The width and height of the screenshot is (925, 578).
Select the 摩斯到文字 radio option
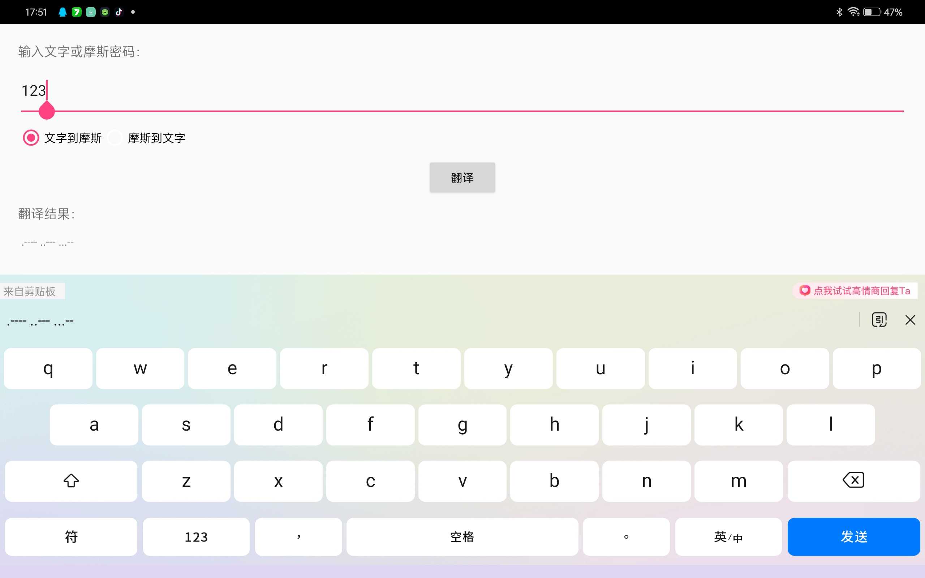(x=115, y=138)
